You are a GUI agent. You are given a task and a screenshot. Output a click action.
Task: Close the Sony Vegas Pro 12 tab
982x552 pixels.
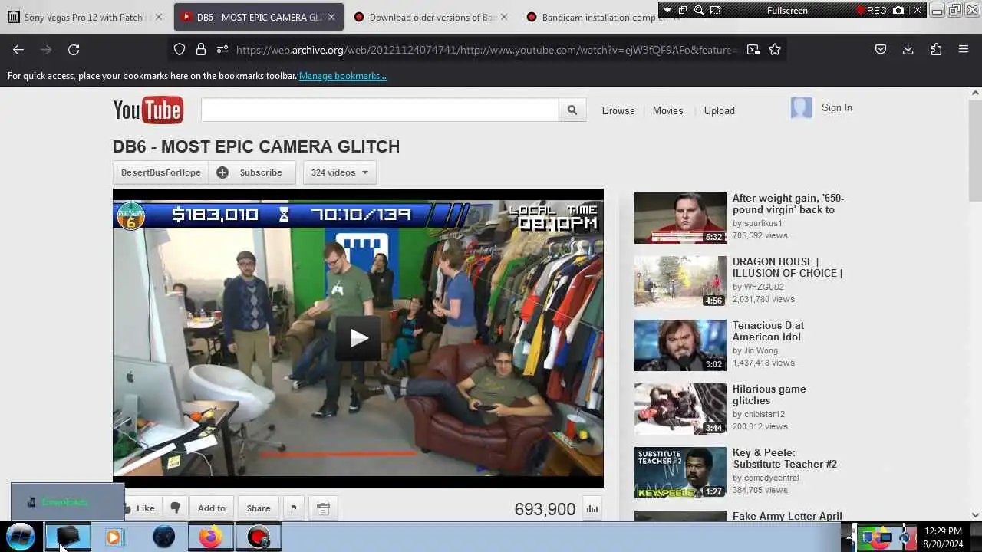(x=159, y=17)
